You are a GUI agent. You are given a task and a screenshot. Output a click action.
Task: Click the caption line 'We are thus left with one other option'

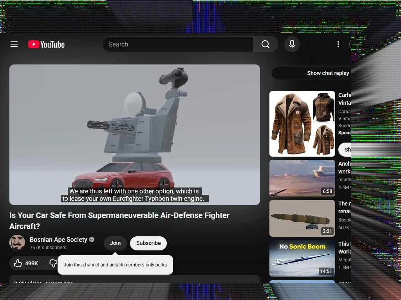tap(134, 191)
